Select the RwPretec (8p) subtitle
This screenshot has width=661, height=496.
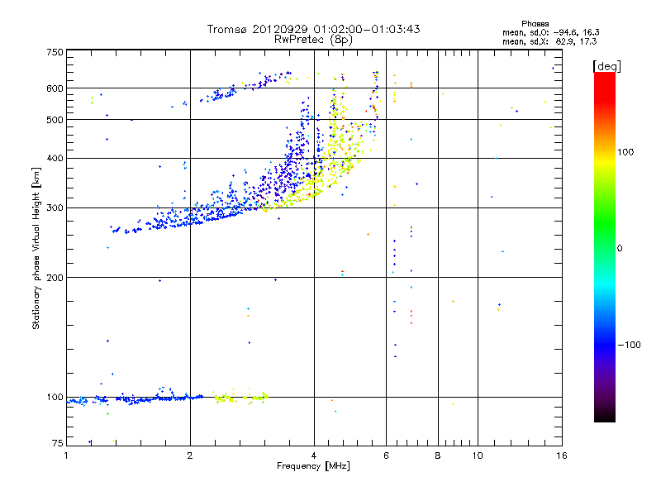point(313,40)
